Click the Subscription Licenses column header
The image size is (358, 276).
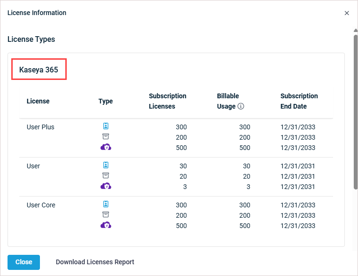[x=167, y=101]
